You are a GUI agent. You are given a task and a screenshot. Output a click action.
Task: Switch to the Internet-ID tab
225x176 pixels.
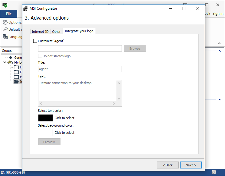pos(40,32)
